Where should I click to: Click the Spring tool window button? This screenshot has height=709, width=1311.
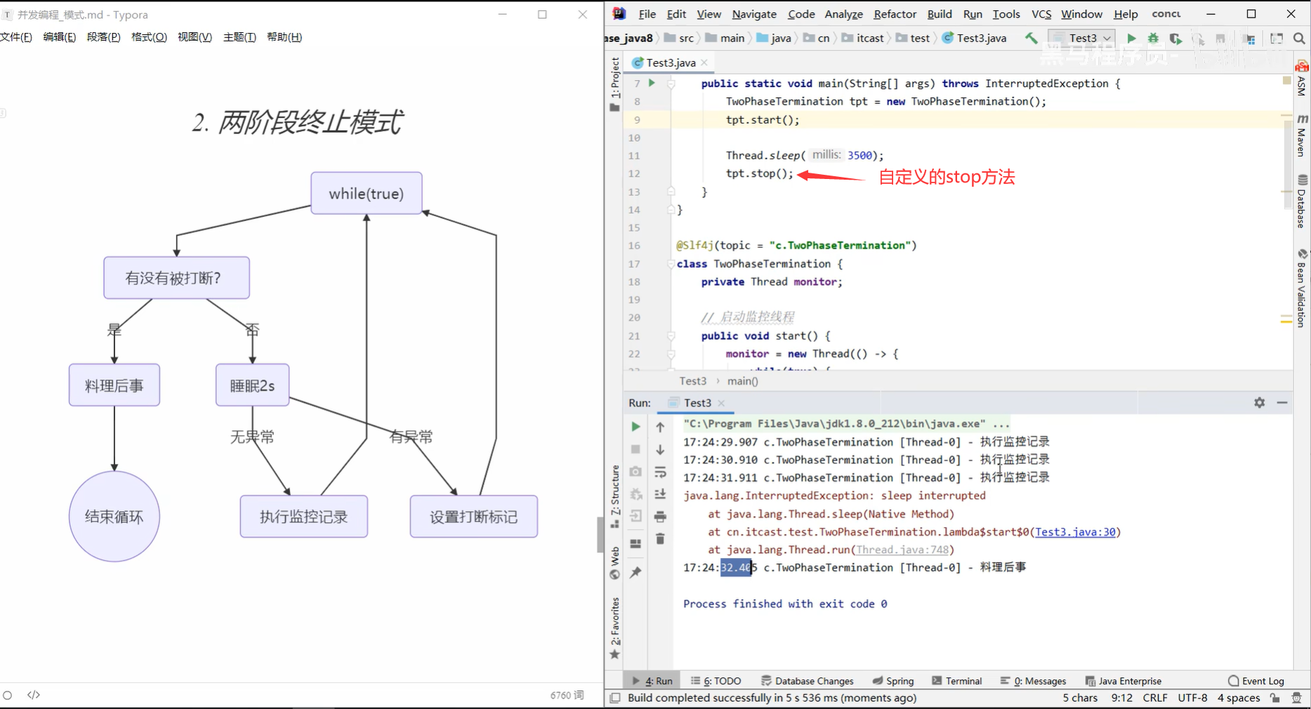click(x=893, y=681)
